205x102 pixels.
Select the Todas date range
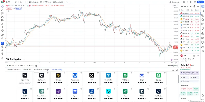coord(31,66)
